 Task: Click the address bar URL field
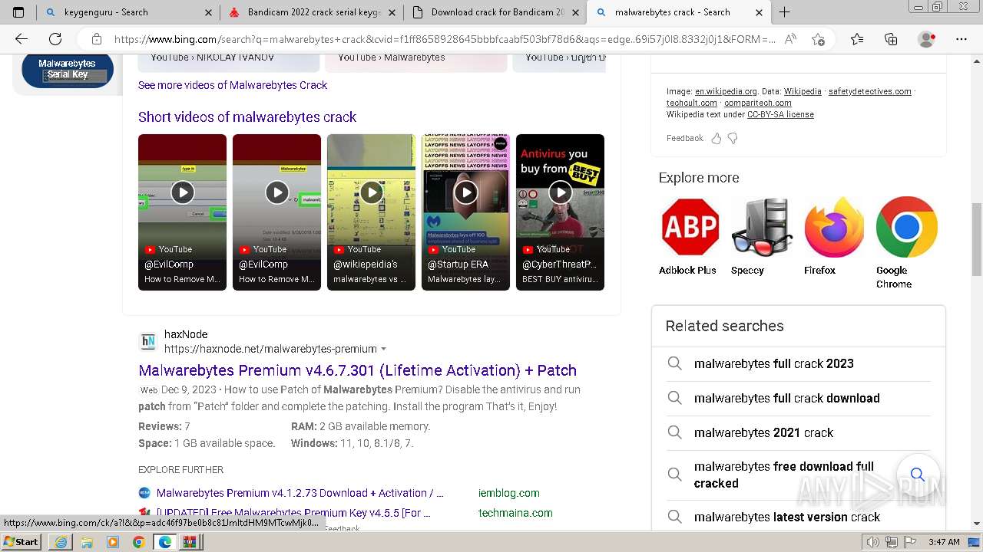tap(445, 39)
